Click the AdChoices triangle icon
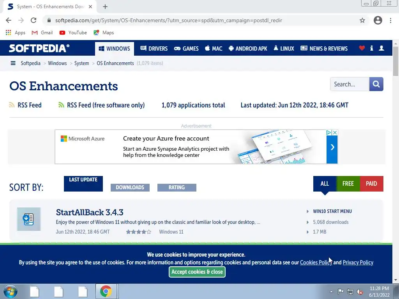 click(x=329, y=132)
